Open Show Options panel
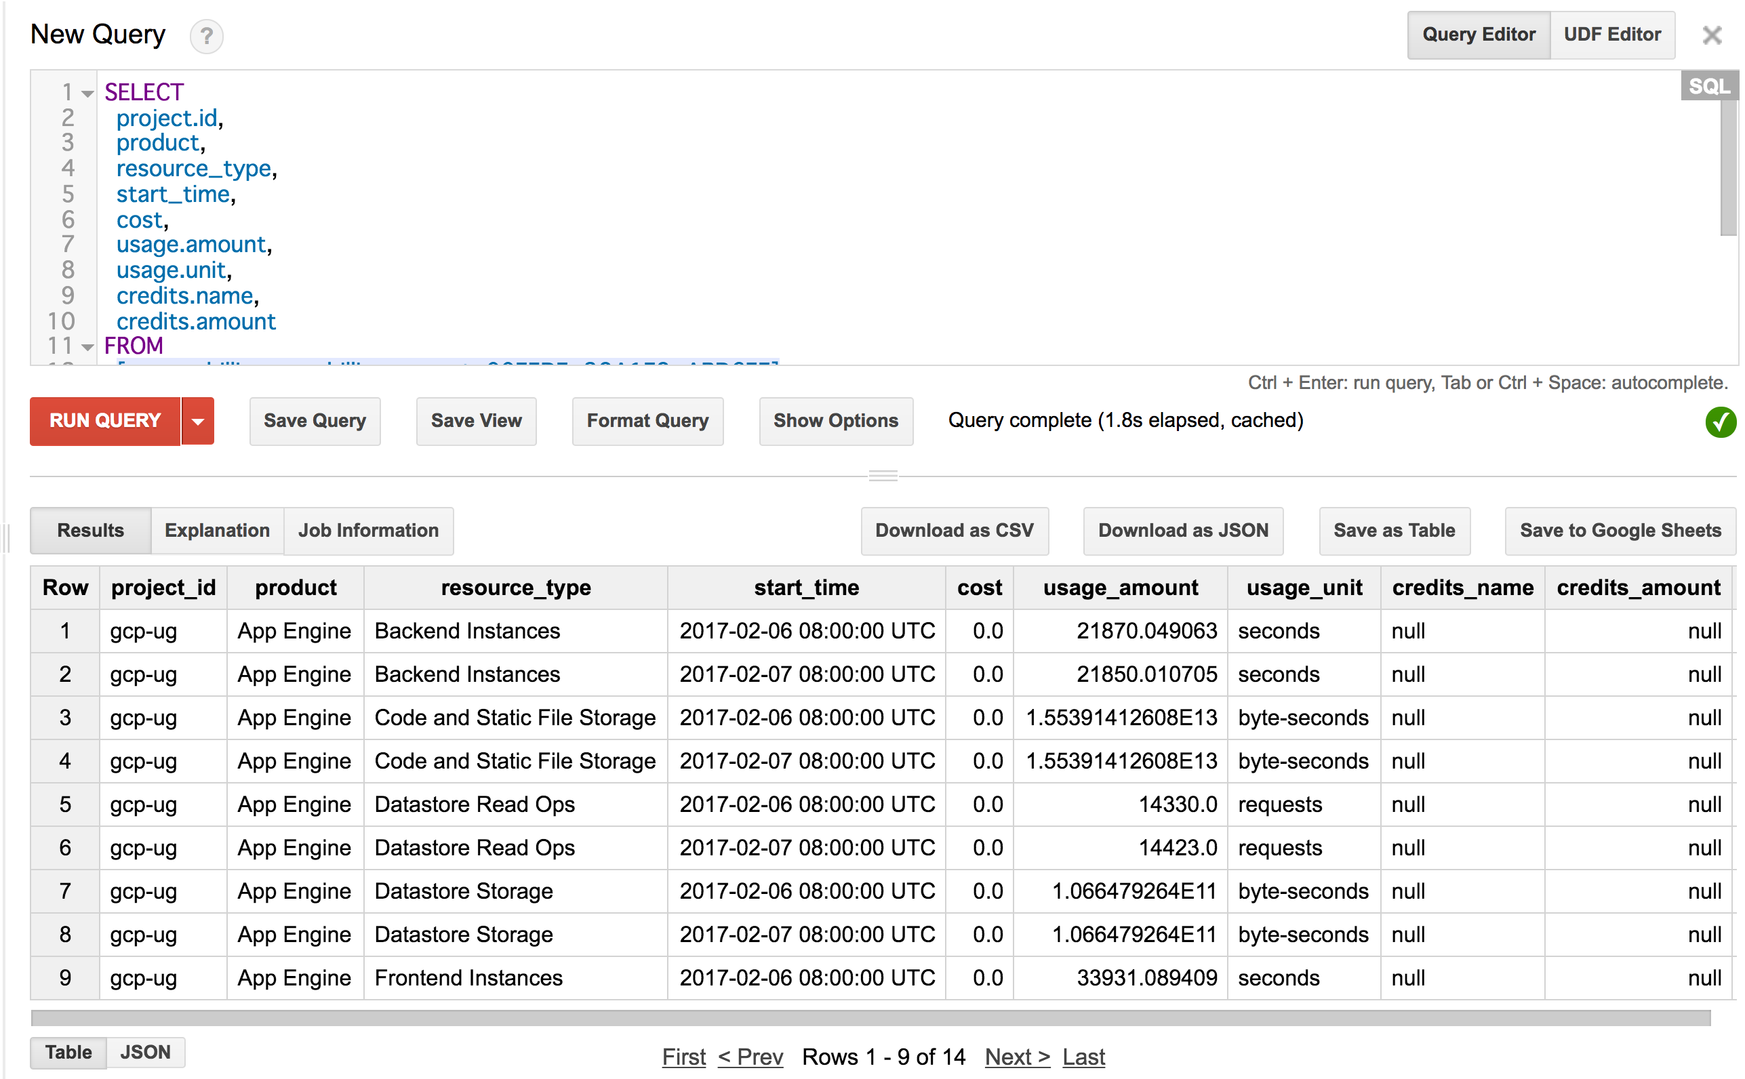The height and width of the screenshot is (1079, 1745). (835, 421)
